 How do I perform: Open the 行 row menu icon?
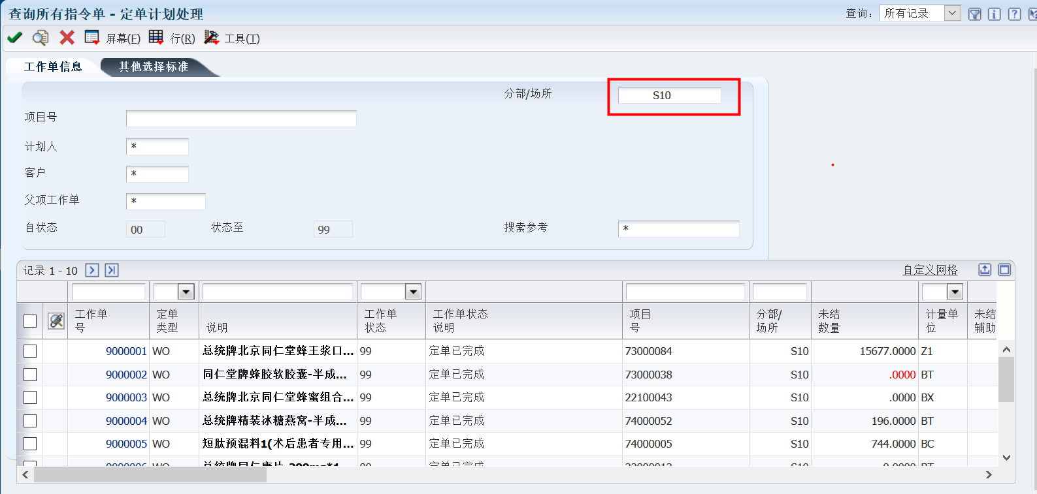click(156, 38)
